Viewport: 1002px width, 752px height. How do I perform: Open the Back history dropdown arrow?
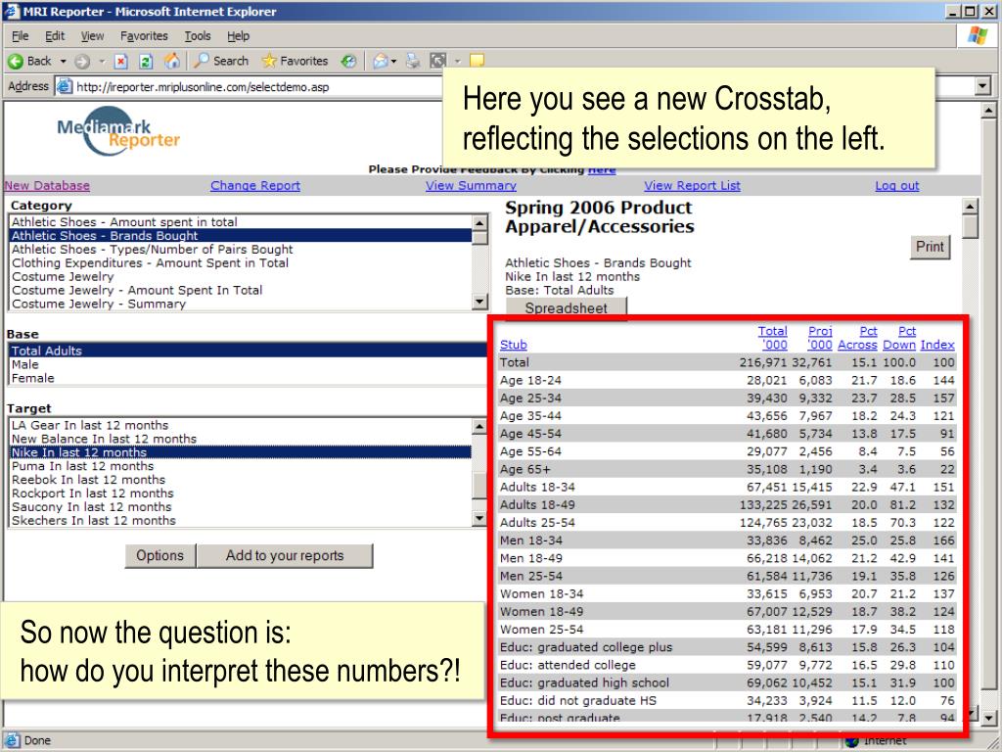64,62
